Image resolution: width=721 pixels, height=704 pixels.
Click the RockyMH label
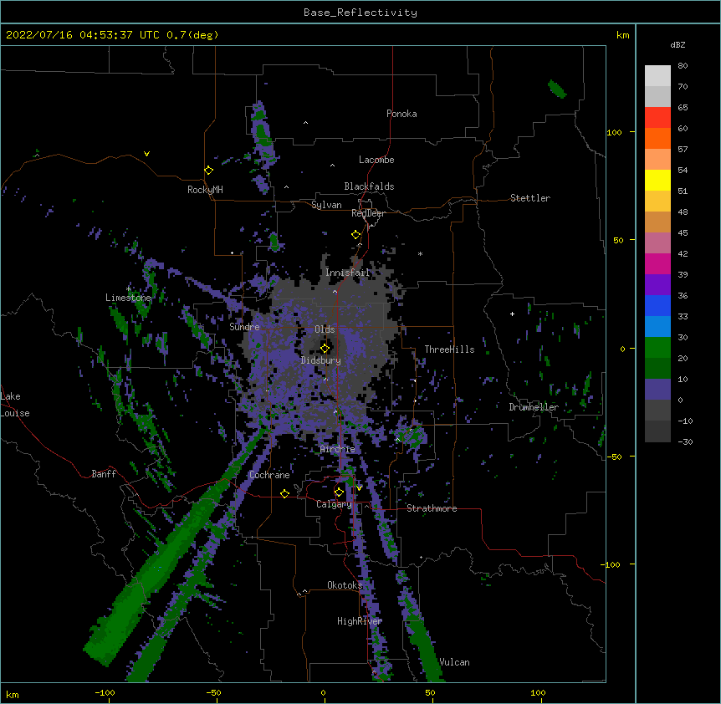point(205,190)
